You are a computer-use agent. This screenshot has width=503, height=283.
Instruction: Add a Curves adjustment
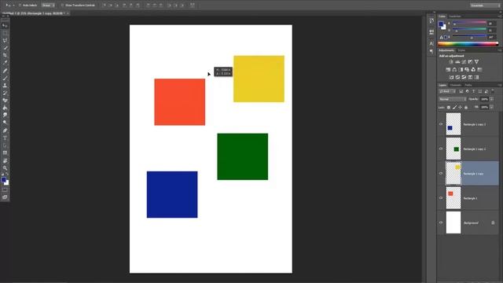click(464, 61)
